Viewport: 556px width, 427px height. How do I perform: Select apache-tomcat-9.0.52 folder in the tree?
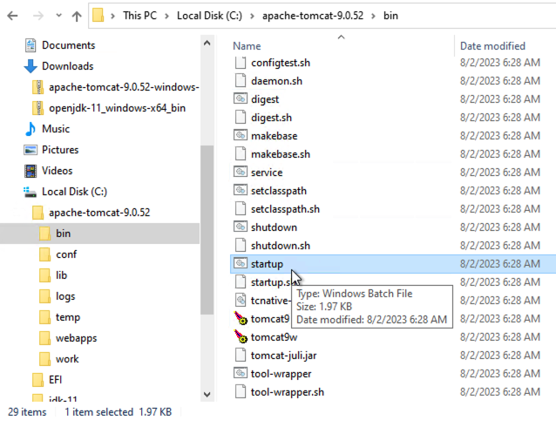pyautogui.click(x=99, y=213)
